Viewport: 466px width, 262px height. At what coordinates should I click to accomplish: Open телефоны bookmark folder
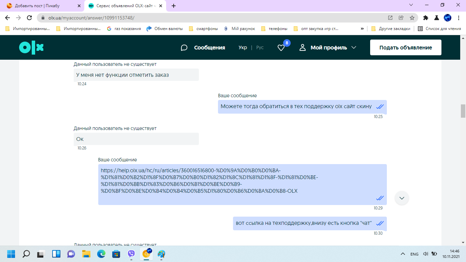[274, 29]
